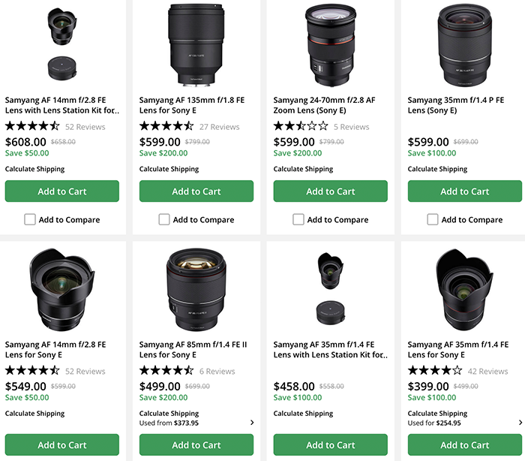Image resolution: width=525 pixels, height=461 pixels.
Task: Open the Samyang AF 135mm f/1.8 lens image
Action: (196, 44)
